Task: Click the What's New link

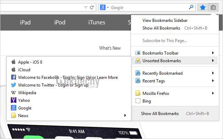Action: pyautogui.click(x=110, y=48)
